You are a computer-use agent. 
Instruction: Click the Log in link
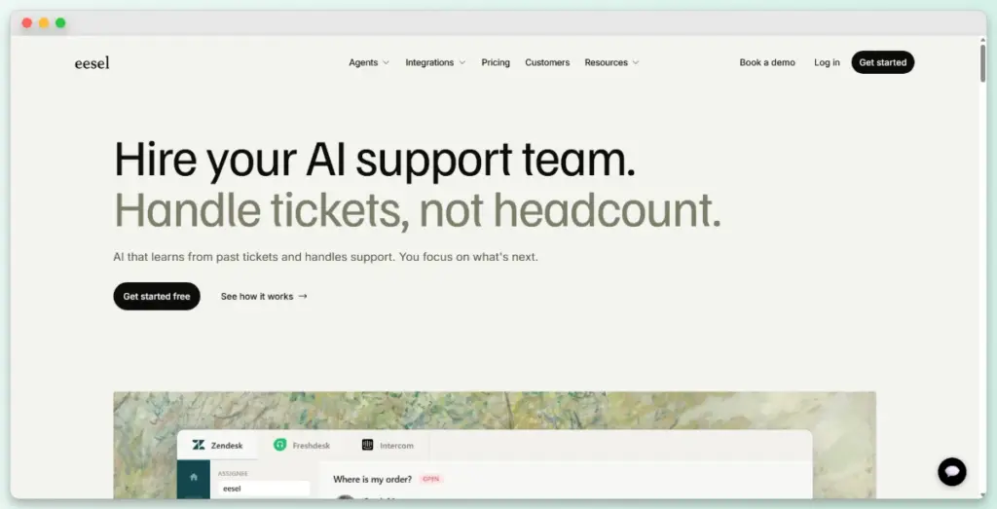pos(827,62)
